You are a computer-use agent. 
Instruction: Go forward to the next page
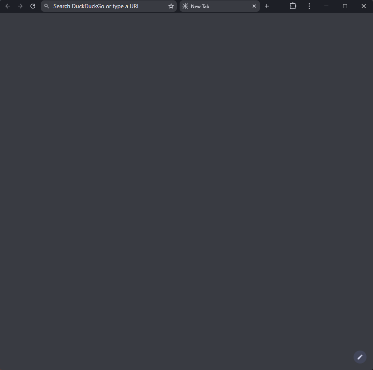coord(20,6)
